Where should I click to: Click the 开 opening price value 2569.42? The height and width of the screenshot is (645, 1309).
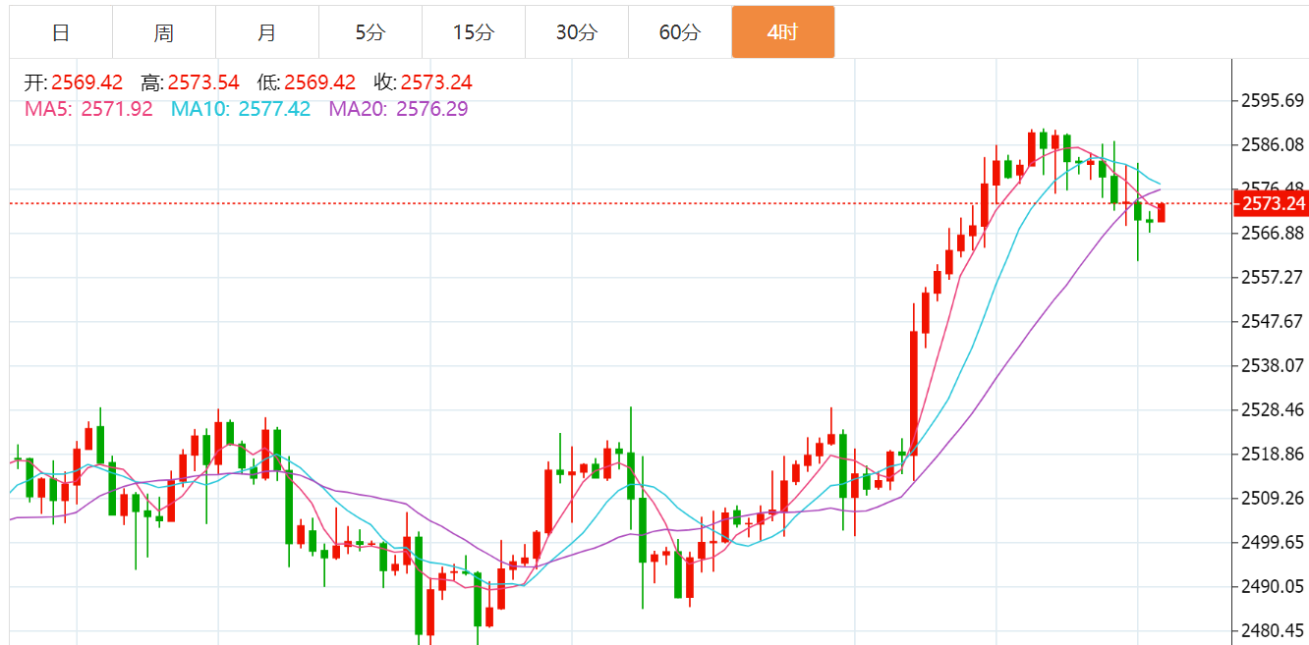[x=86, y=82]
